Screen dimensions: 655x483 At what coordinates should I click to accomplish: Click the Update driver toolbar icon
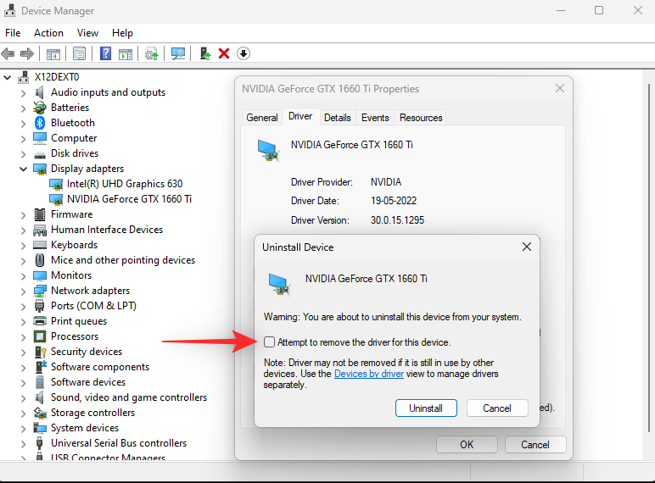205,53
